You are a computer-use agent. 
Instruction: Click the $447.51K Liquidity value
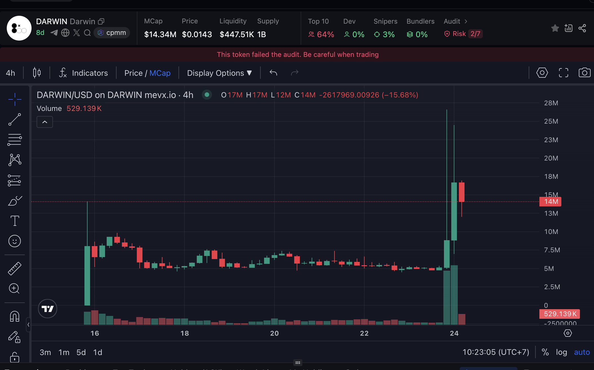237,34
